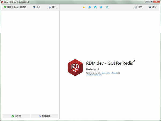
Task: Open the Telegram icon link
Action: coord(95,7)
